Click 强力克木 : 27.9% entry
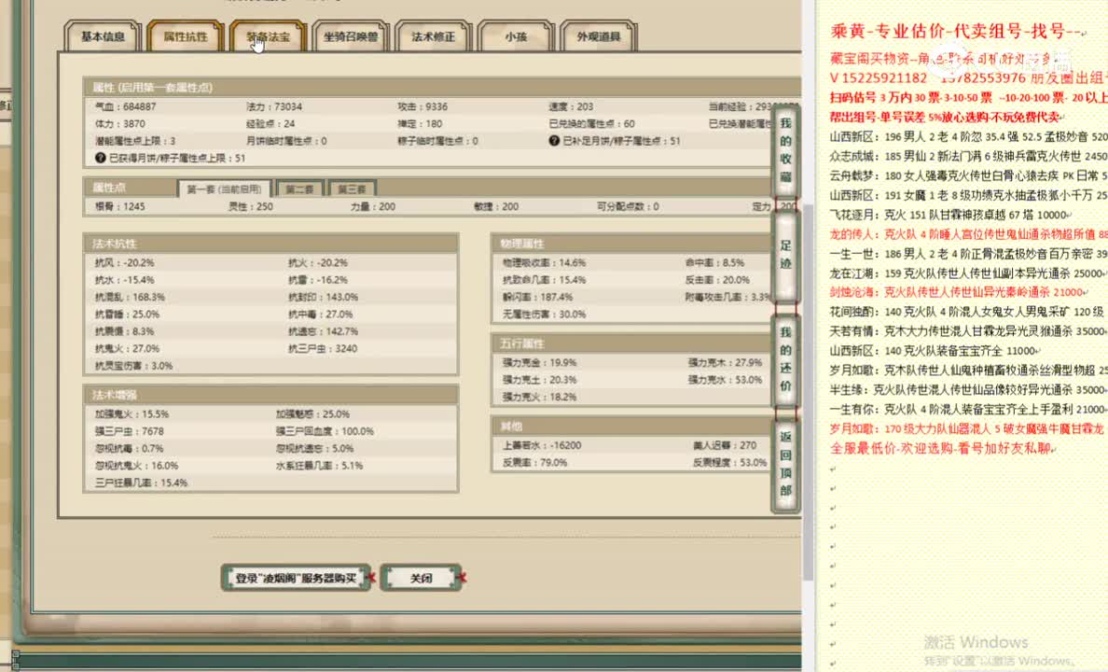1108x672 pixels. (725, 362)
